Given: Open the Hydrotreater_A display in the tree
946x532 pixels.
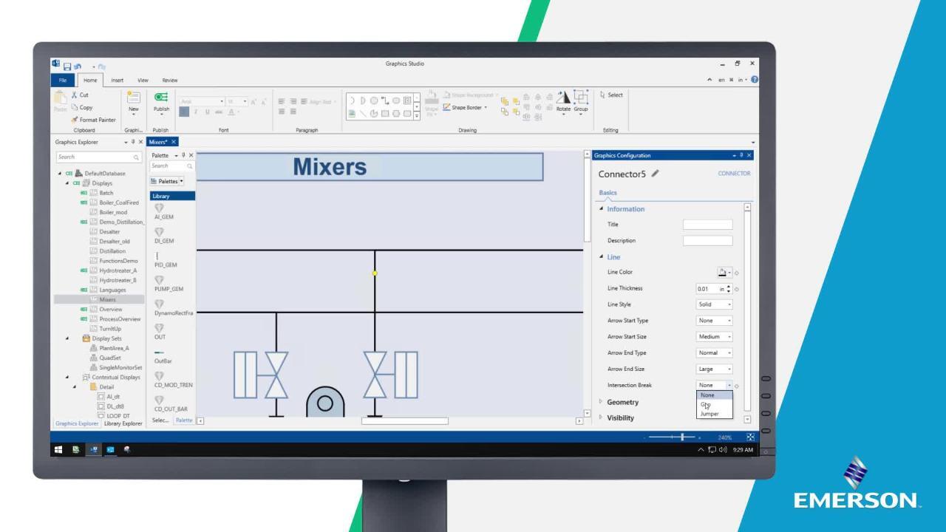Looking at the screenshot, I should [118, 270].
